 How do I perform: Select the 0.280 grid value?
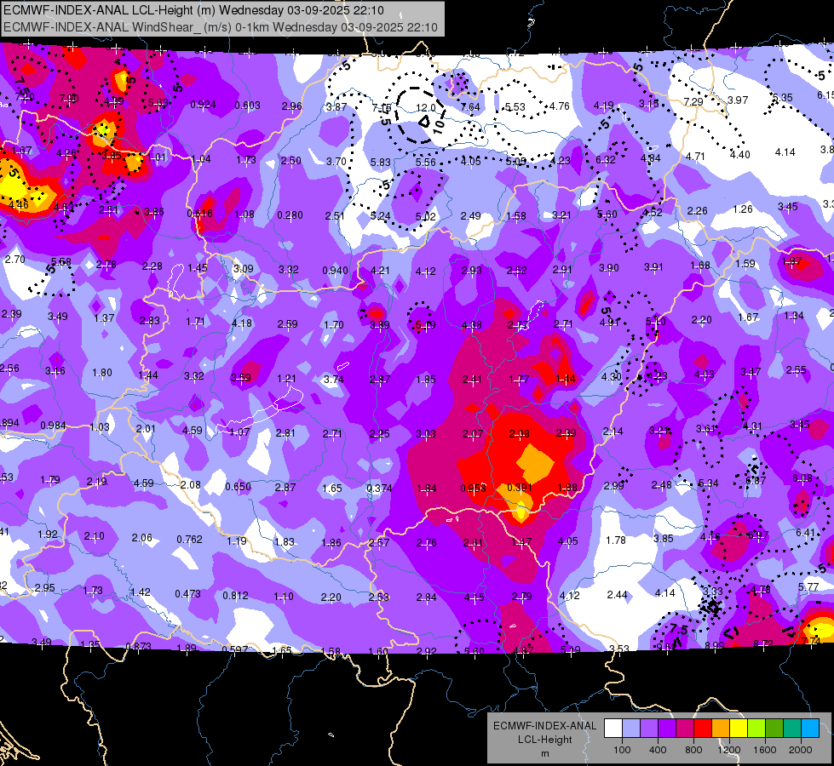point(290,215)
